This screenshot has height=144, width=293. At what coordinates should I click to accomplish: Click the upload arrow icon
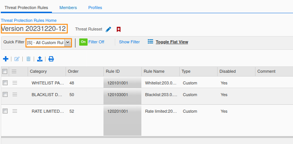tap(40, 59)
